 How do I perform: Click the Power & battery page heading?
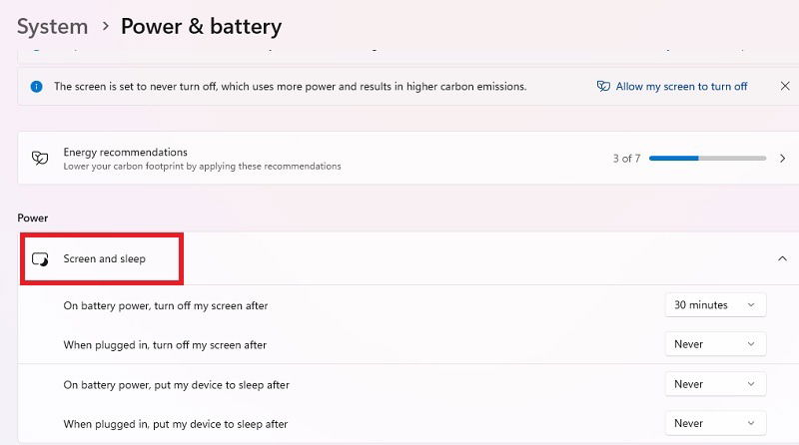pos(201,27)
